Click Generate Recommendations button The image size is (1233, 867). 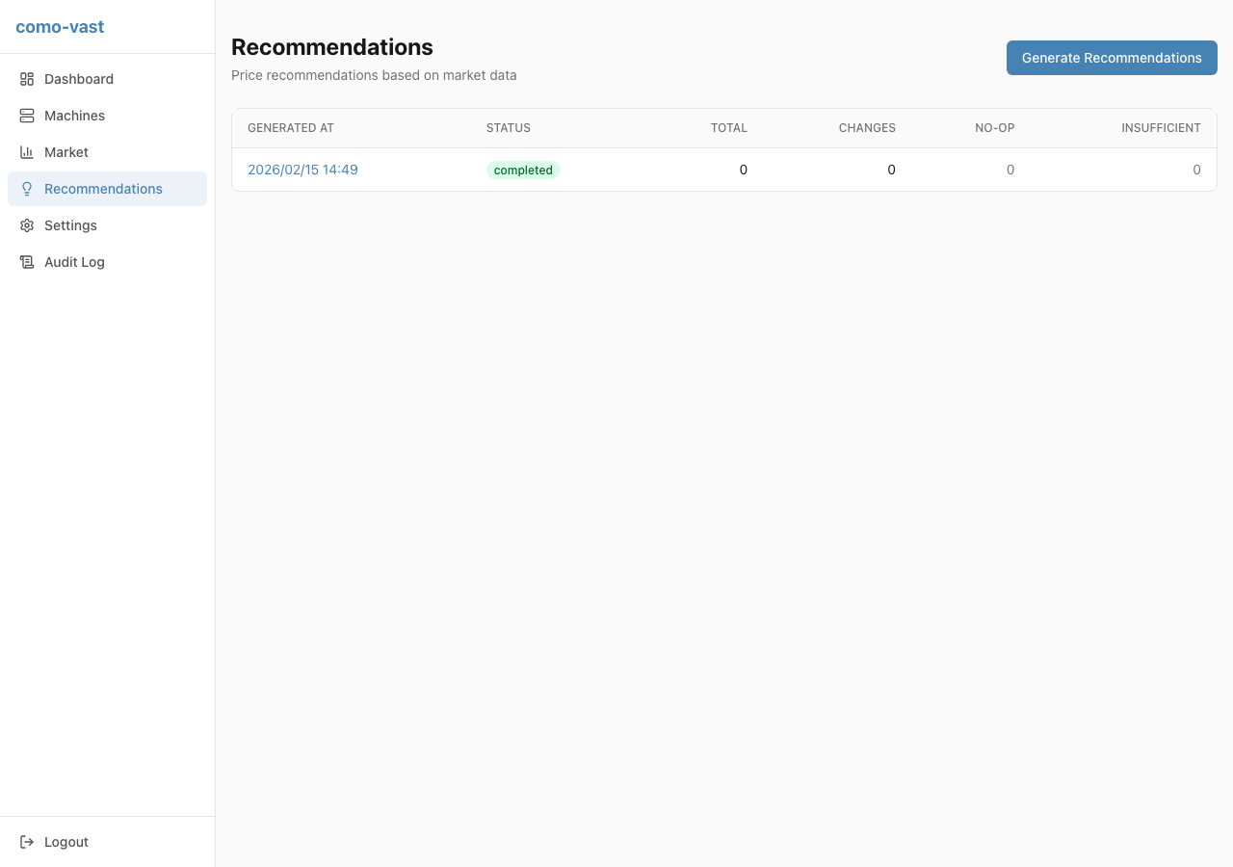[x=1112, y=58]
